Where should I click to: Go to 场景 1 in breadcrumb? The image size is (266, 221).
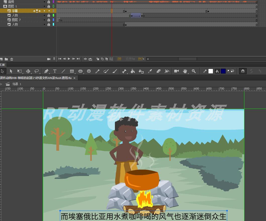pos(17,84)
